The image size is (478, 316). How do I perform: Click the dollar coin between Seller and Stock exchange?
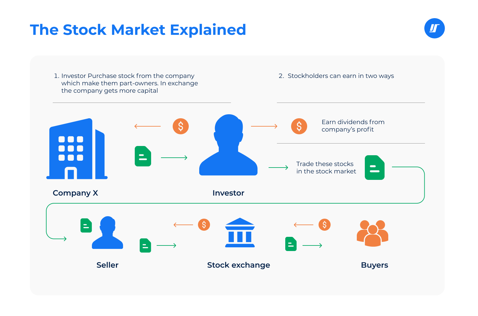pyautogui.click(x=204, y=225)
